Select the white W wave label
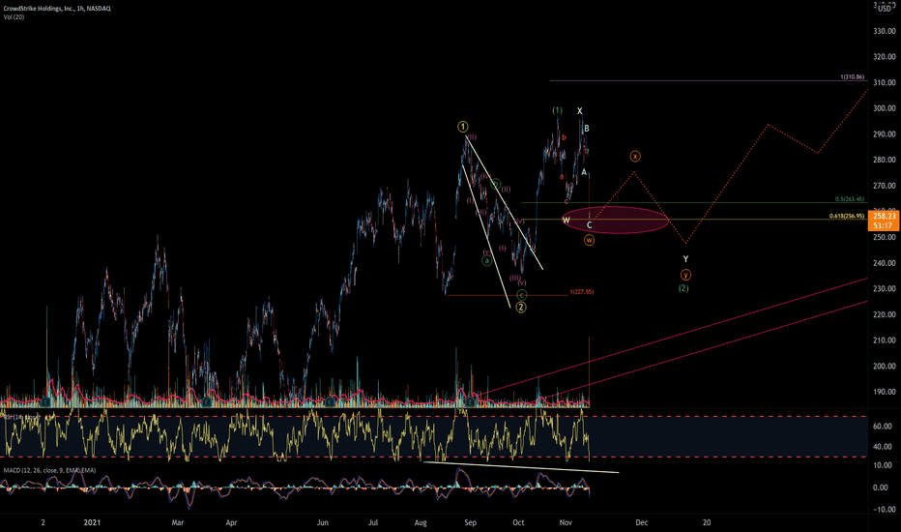Viewport: 901px width, 532px height. tap(567, 221)
